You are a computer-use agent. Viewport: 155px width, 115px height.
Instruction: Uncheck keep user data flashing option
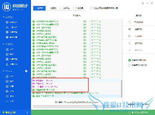130,60
